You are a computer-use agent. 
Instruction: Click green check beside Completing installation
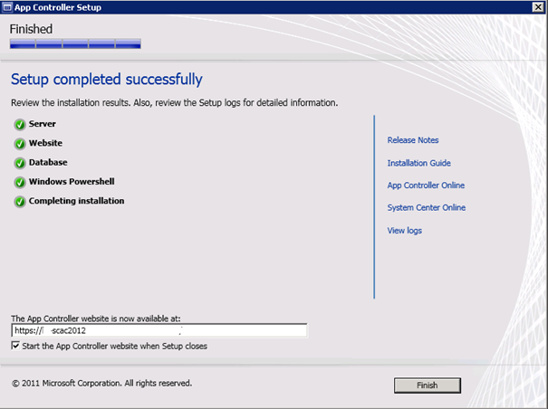[20, 202]
